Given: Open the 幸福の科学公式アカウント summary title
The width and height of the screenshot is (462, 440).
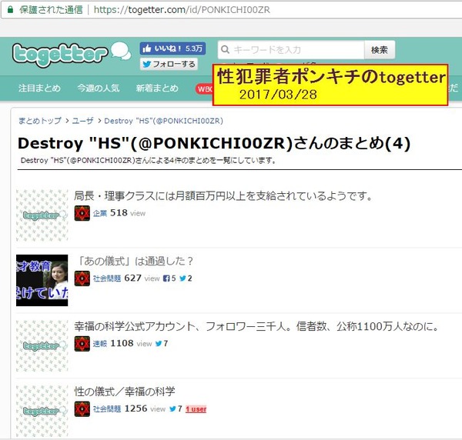Looking at the screenshot, I should coord(256,326).
